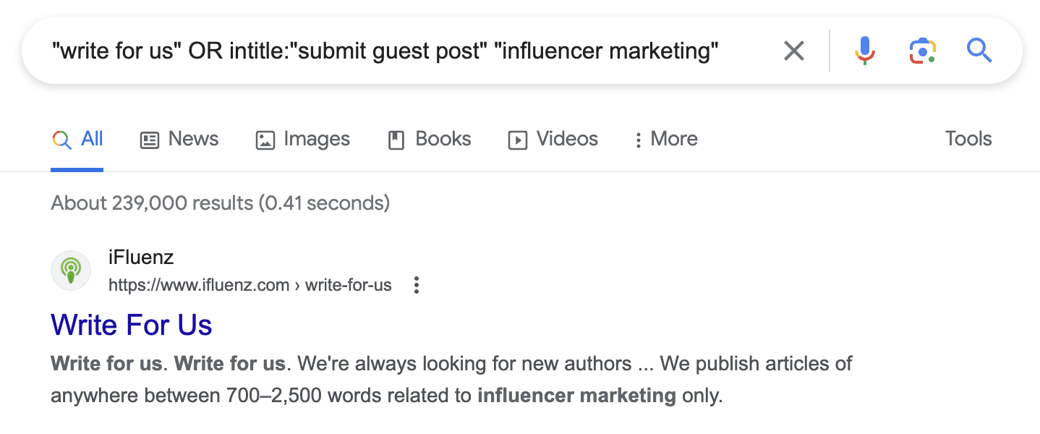Select the All results tab

coord(77,139)
